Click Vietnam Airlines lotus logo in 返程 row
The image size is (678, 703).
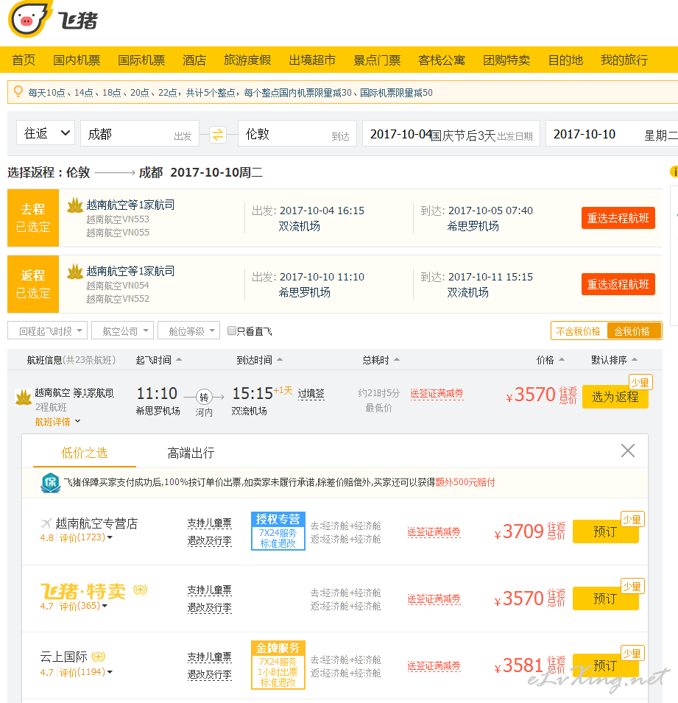75,272
